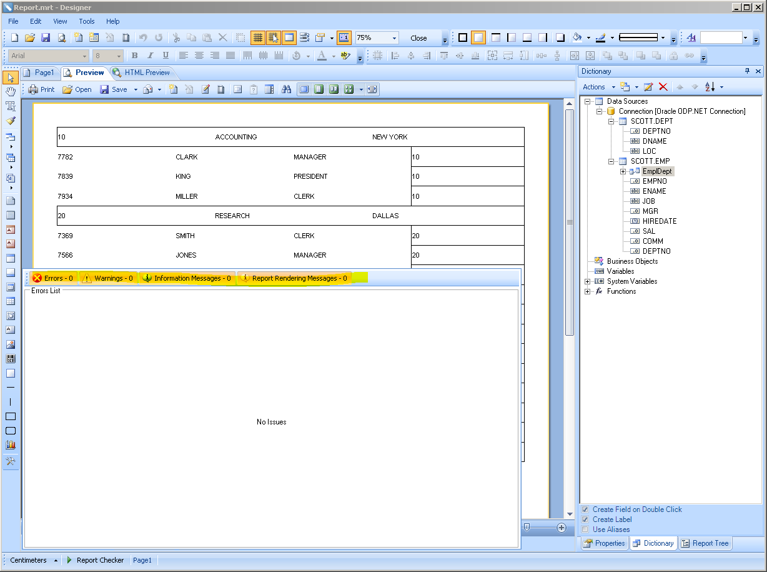Select the Hand tool in the toolbox

[x=11, y=92]
